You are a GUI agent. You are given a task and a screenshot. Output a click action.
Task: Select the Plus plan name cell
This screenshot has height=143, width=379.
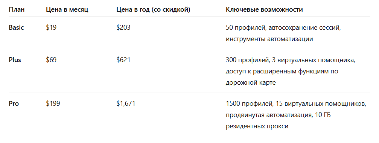tap(15, 60)
